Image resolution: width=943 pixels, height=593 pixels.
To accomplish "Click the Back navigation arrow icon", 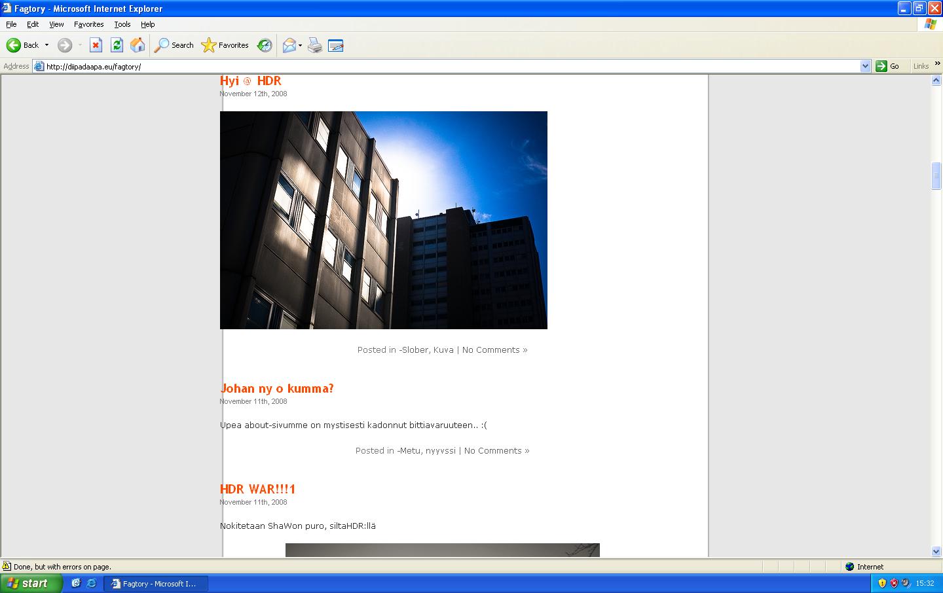I will pyautogui.click(x=14, y=45).
